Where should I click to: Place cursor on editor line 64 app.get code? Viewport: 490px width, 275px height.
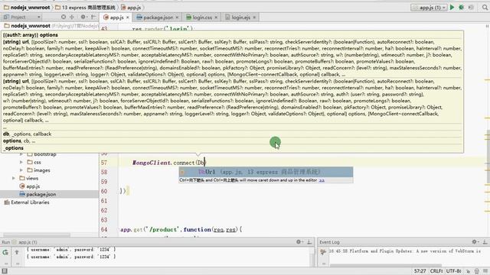pos(181,229)
